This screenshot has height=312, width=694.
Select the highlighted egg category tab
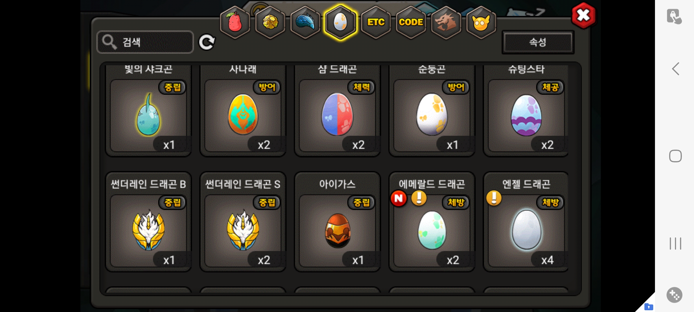pos(340,23)
